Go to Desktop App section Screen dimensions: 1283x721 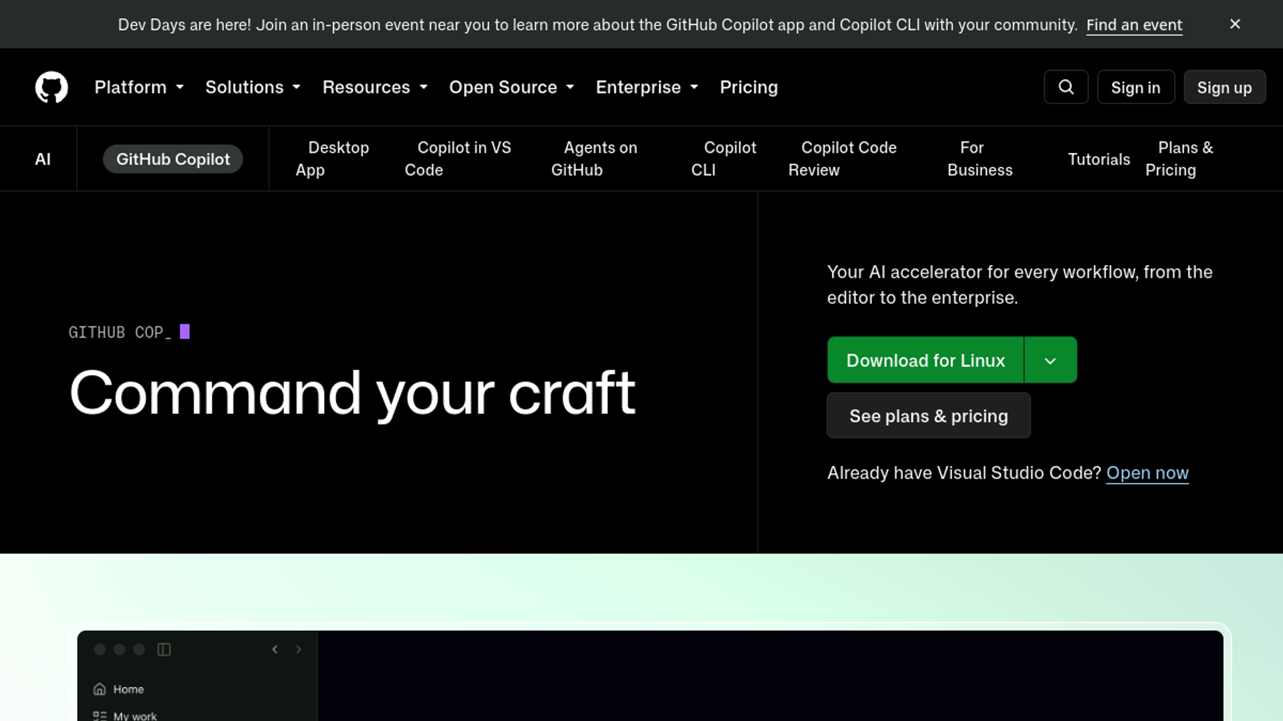click(x=332, y=159)
